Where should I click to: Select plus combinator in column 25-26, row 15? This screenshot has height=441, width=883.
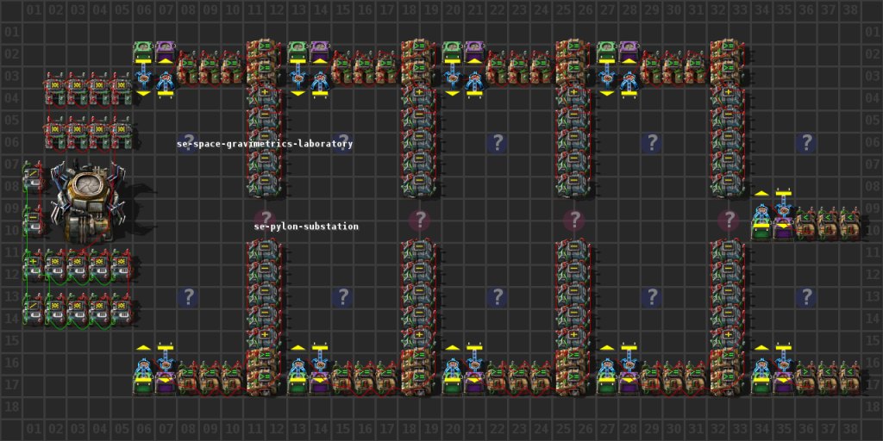(x=573, y=337)
